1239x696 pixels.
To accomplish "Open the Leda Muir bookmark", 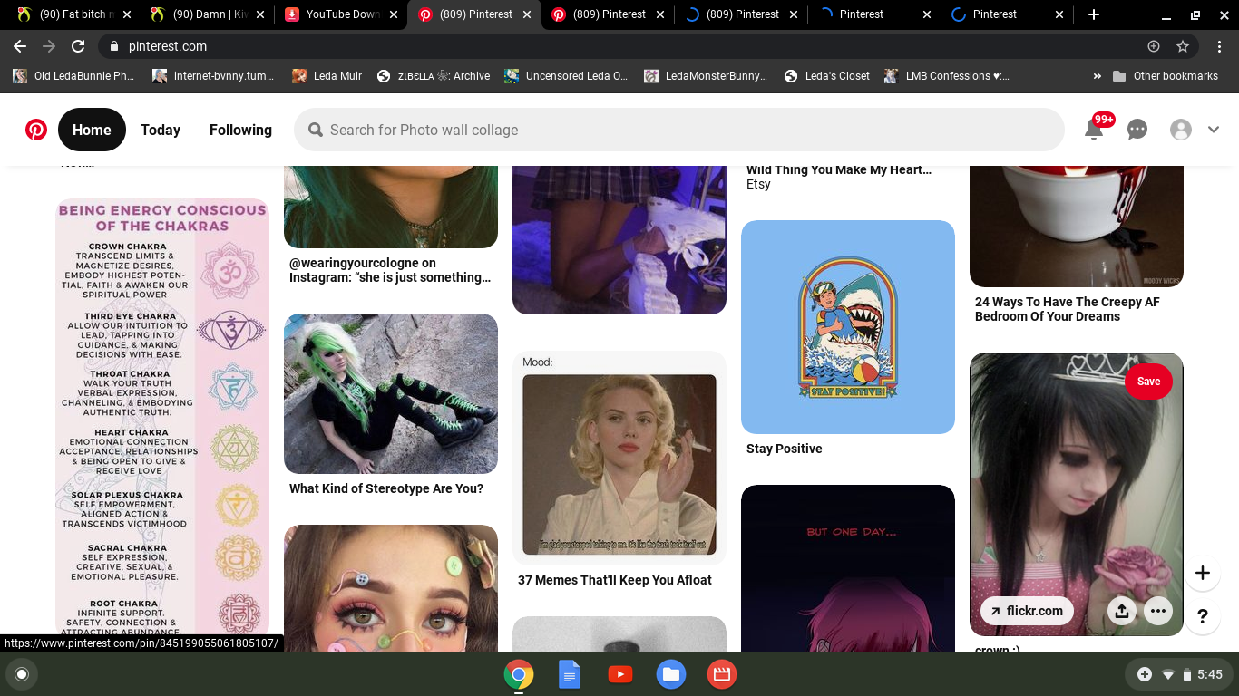I will 327,76.
